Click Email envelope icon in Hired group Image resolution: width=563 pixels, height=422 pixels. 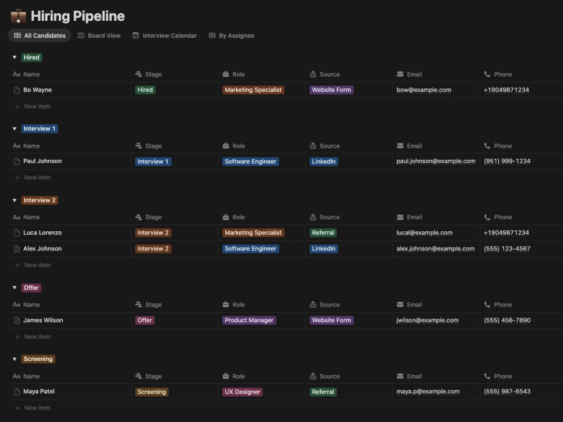[400, 74]
